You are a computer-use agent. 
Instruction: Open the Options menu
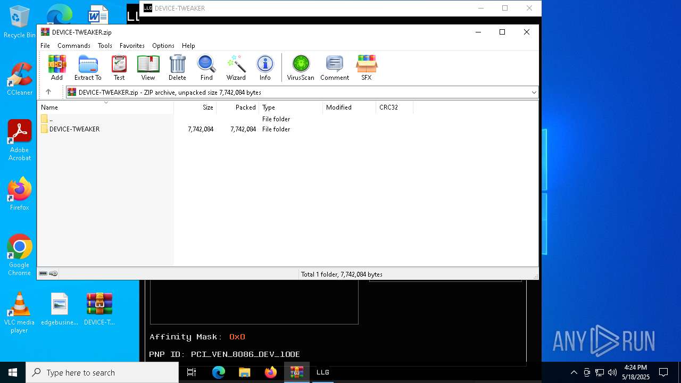163,46
